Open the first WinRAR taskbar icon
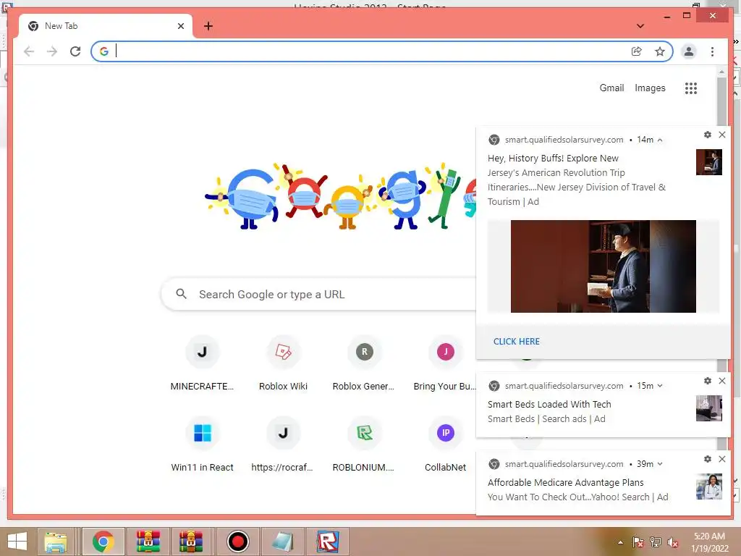The image size is (741, 556). tap(148, 542)
